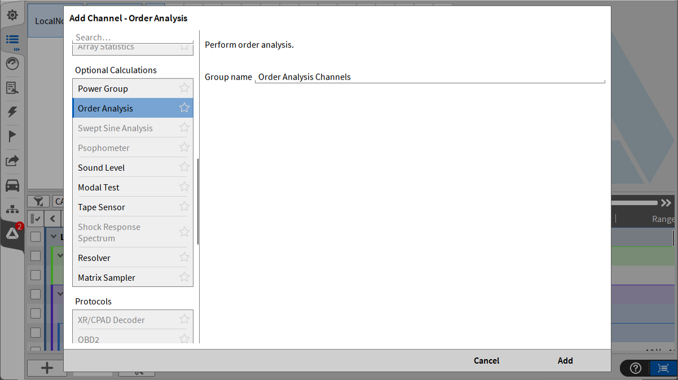Open the channel filter funnel dropdown

38,201
